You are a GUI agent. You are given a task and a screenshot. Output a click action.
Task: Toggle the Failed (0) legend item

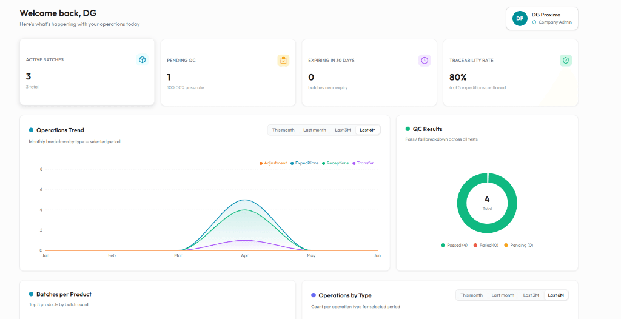[x=486, y=245]
